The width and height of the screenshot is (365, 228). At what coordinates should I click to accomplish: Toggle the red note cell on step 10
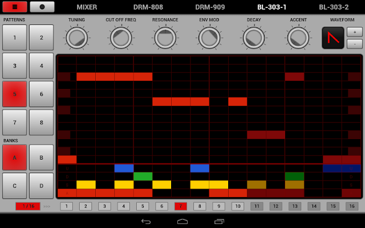(238, 101)
